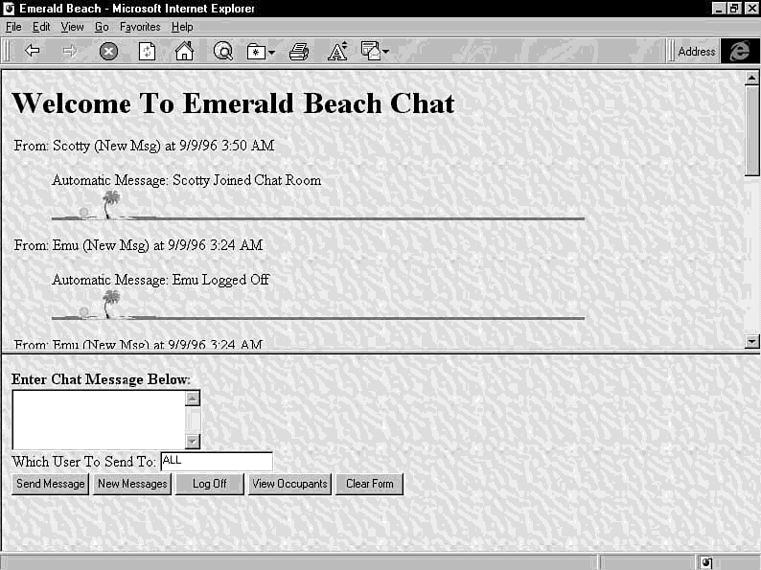
Task: Click the Back arrow toolbar icon
Action: click(33, 52)
